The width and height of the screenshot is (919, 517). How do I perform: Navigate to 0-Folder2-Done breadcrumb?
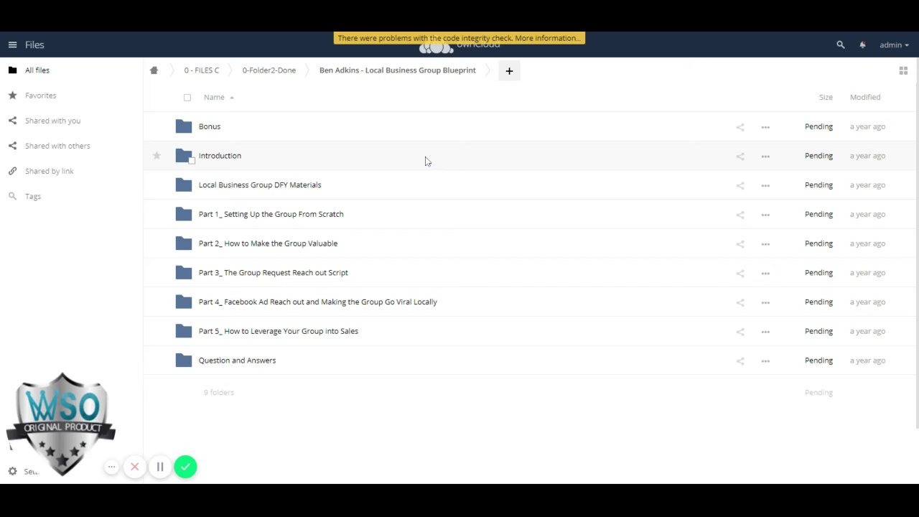[x=269, y=70]
